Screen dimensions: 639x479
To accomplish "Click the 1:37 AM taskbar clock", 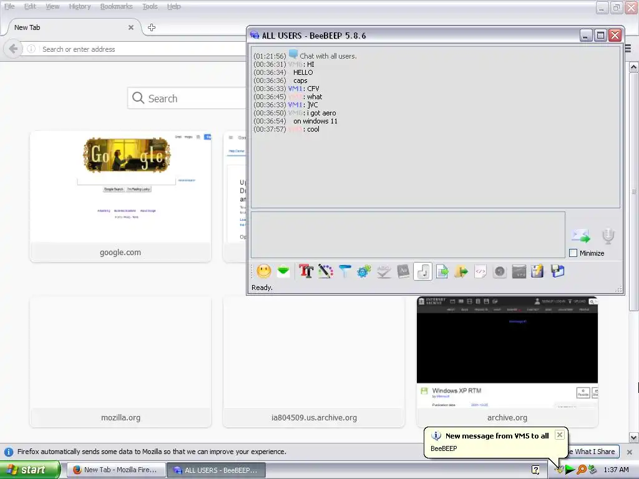I will click(x=616, y=470).
